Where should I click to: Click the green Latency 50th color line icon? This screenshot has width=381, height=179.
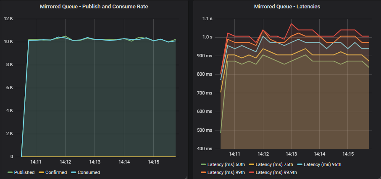(203, 164)
